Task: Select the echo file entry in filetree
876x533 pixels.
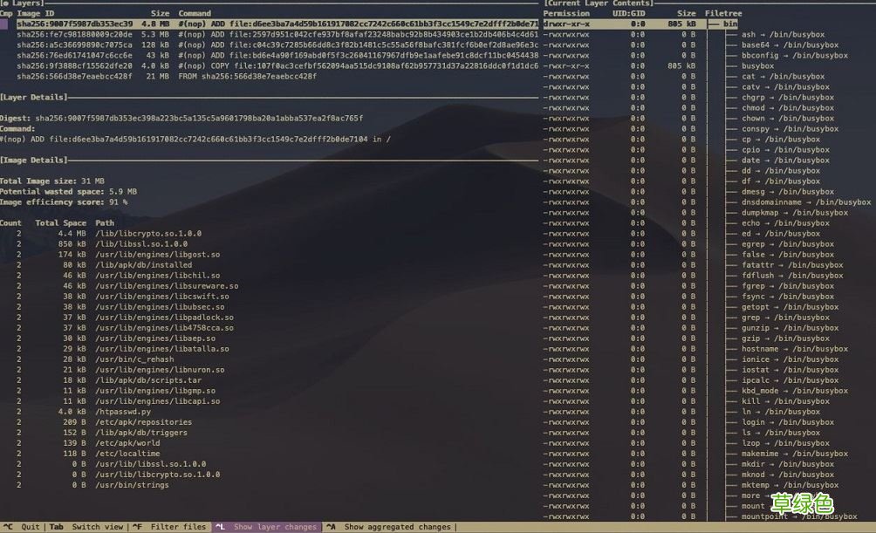Action: click(785, 223)
